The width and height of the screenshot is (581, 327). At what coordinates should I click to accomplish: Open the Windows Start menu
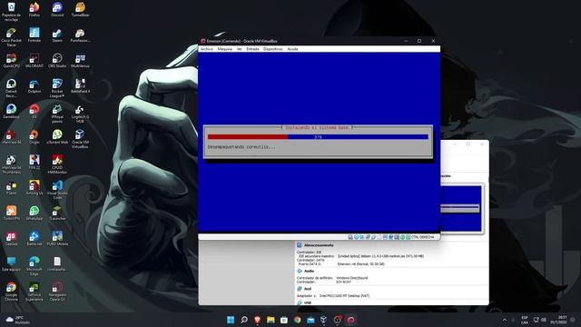click(231, 320)
